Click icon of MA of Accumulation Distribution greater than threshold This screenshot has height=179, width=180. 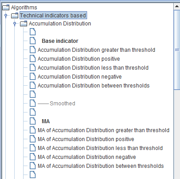click(x=32, y=130)
